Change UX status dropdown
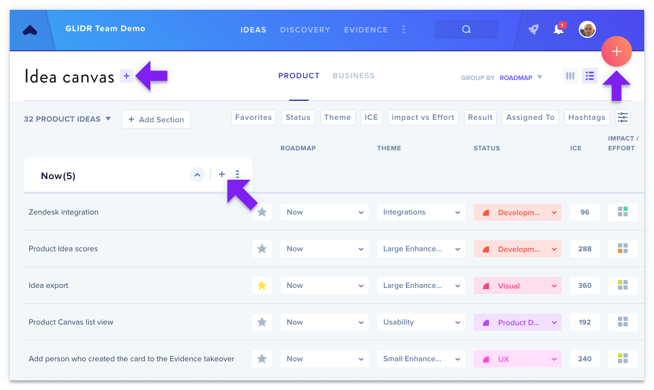Viewport: 654px width, 390px height. pyautogui.click(x=517, y=359)
